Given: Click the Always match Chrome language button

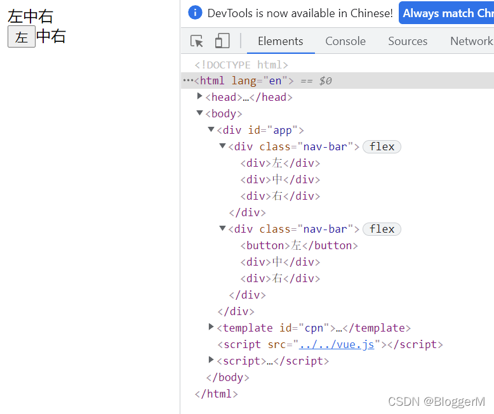Looking at the screenshot, I should [x=446, y=13].
